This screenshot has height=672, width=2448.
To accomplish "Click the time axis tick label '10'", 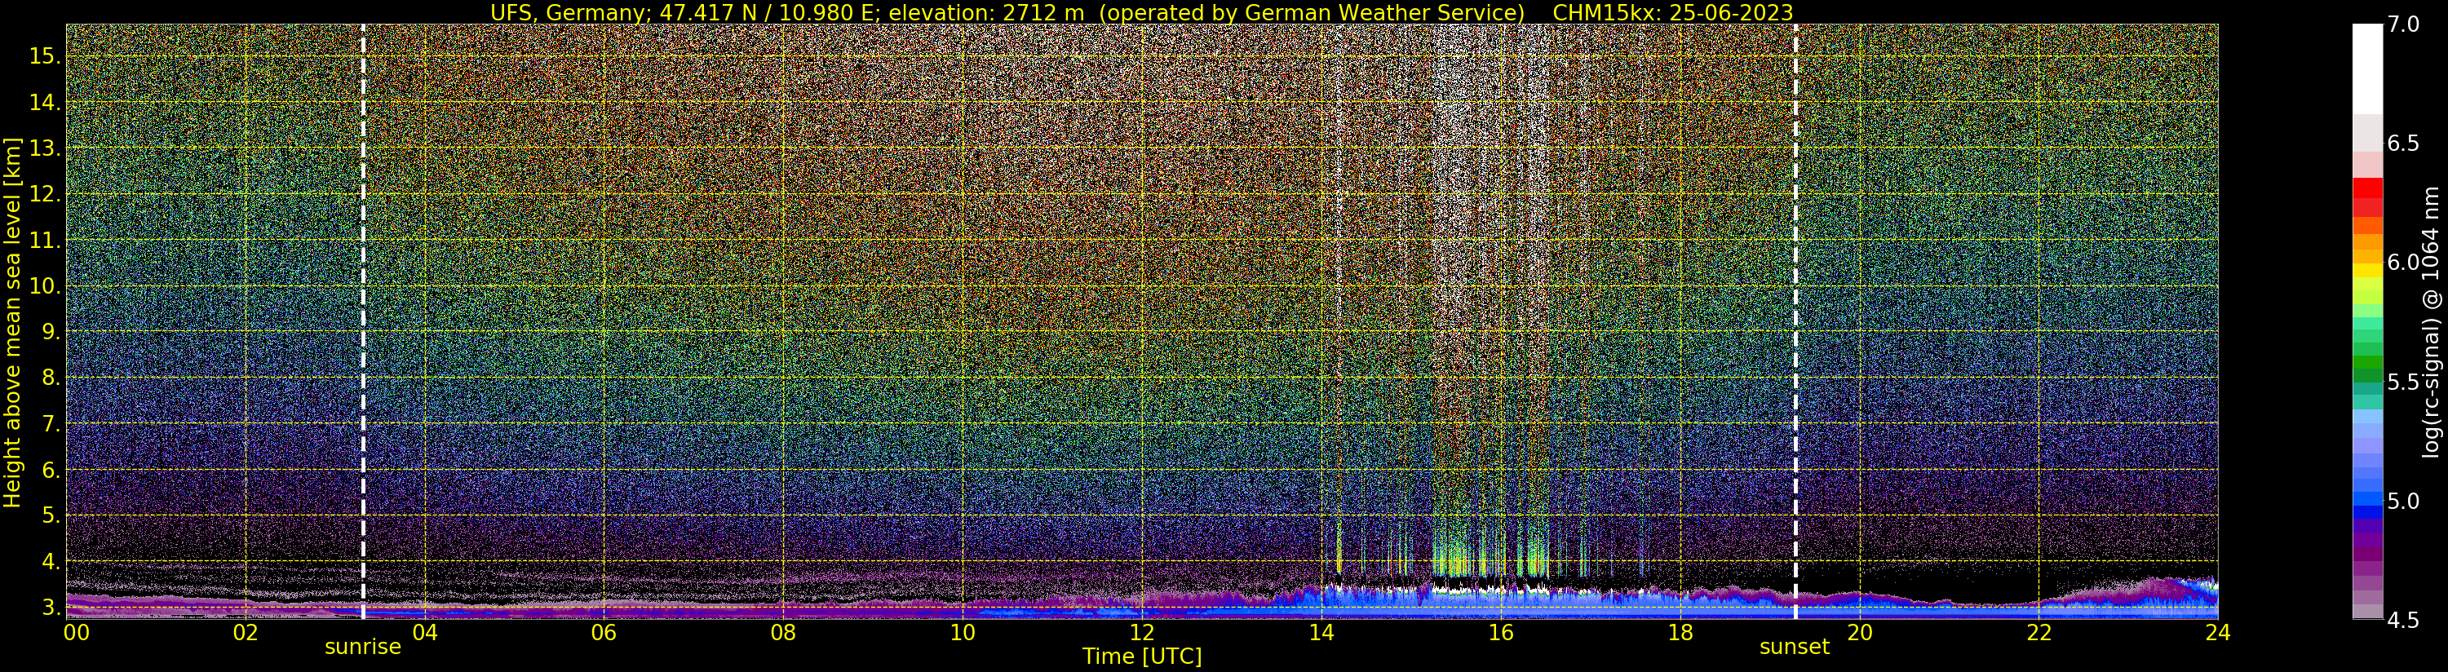I will [963, 632].
